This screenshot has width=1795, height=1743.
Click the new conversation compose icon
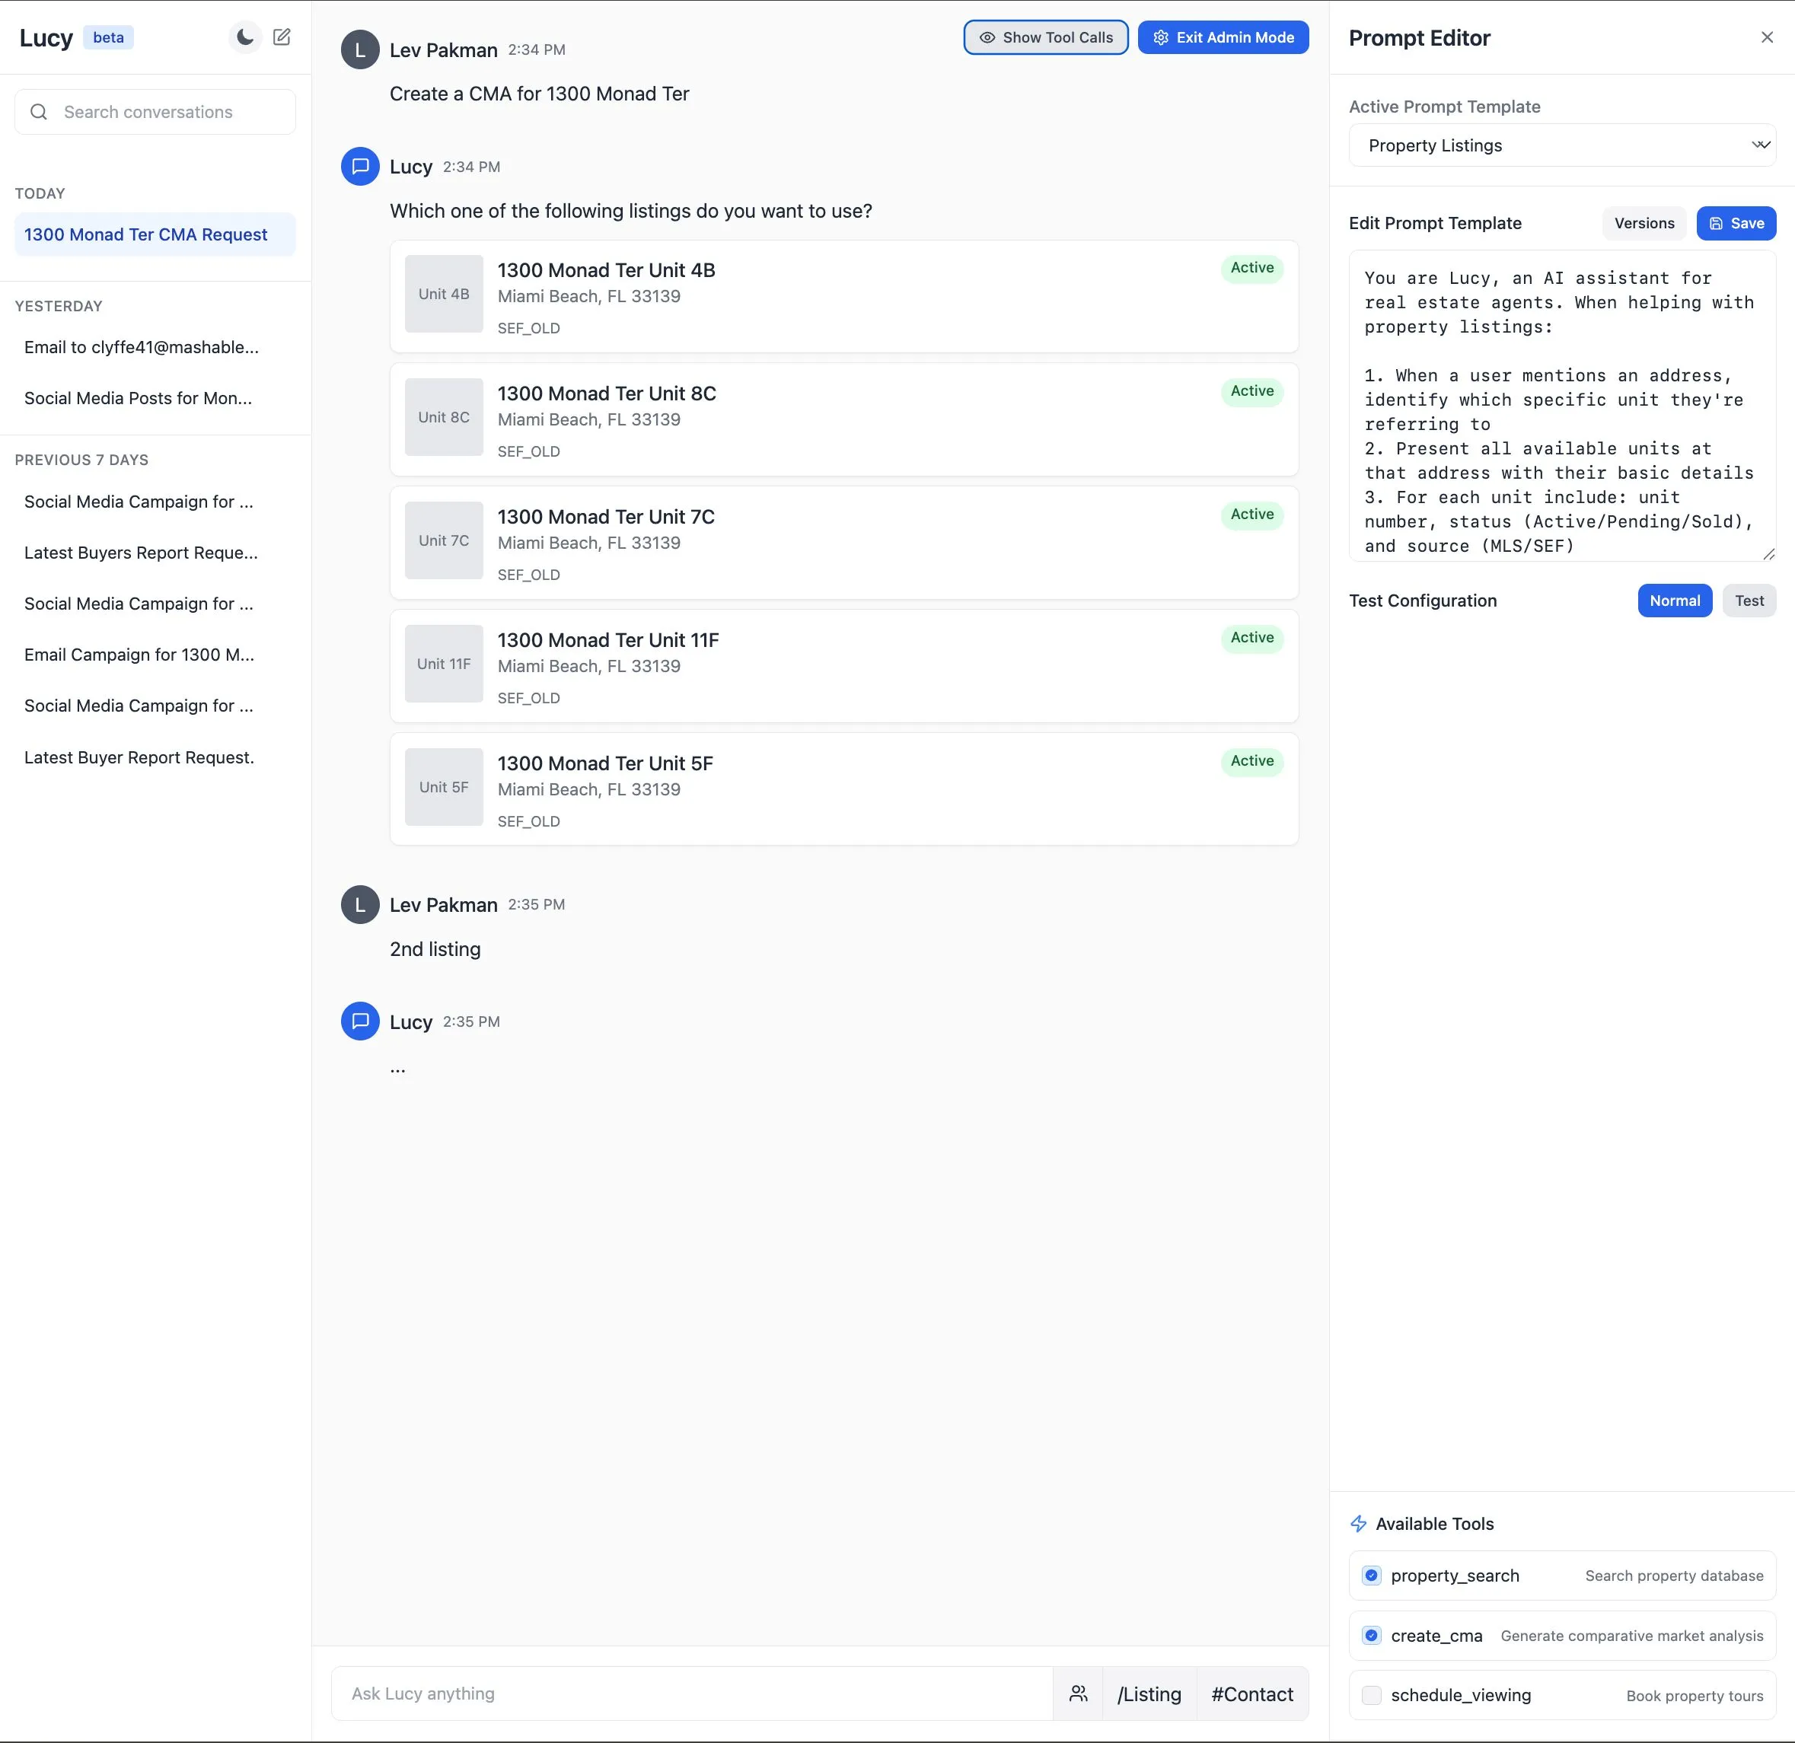click(x=282, y=37)
